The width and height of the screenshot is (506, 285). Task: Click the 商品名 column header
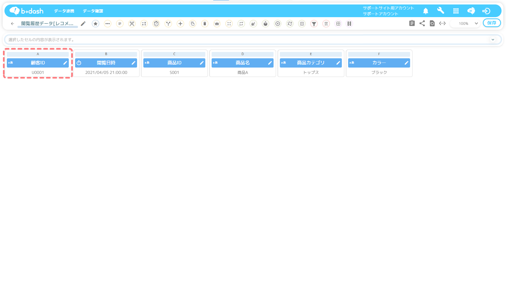[243, 63]
